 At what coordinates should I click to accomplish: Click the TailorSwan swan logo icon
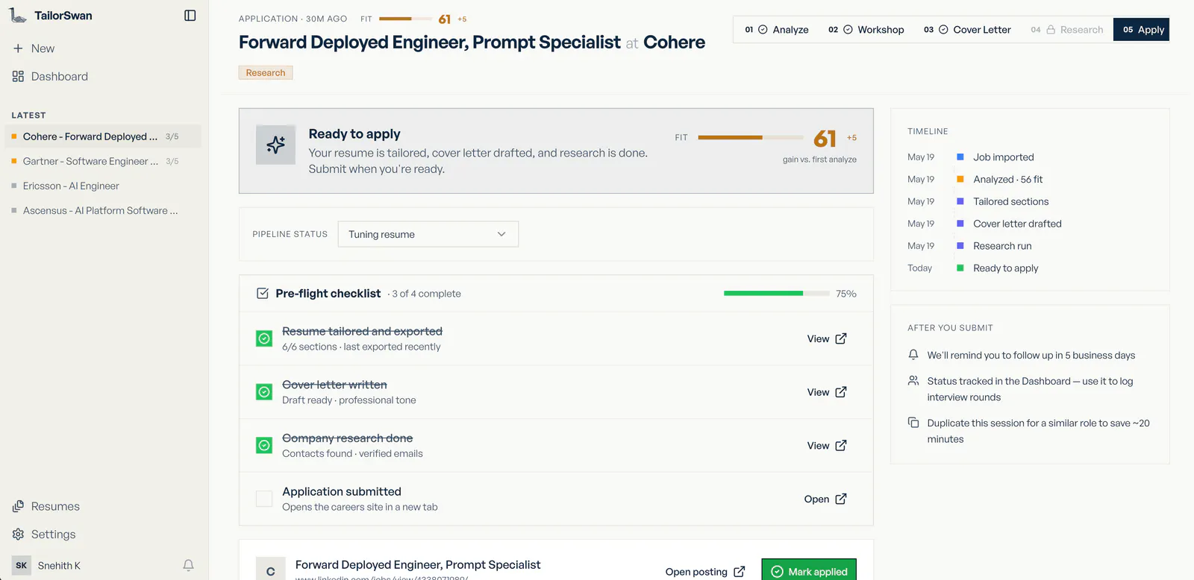coord(18,15)
